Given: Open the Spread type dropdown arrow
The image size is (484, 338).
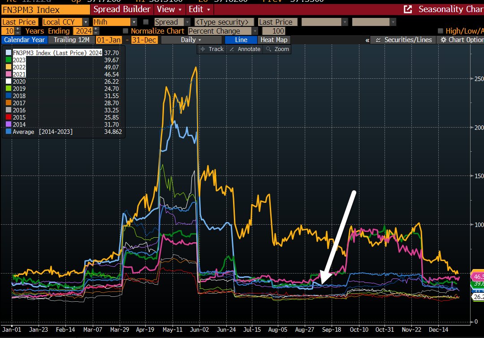Looking at the screenshot, I should (x=187, y=22).
